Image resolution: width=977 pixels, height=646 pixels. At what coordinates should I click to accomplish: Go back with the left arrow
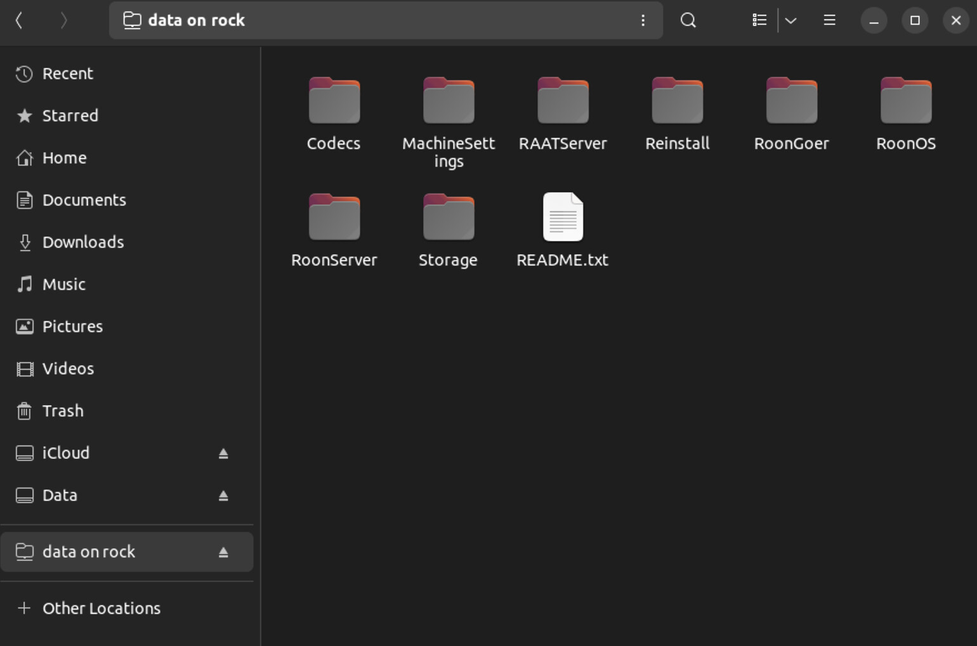coord(19,20)
